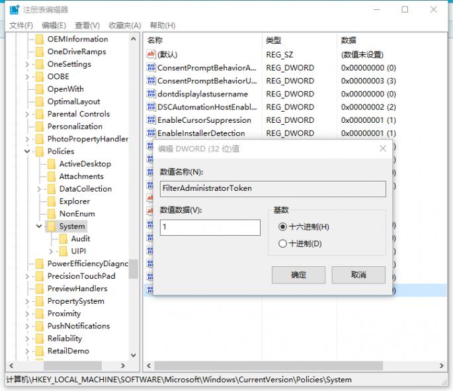
Task: Click the OEMInformation folder icon
Action: pos(40,39)
